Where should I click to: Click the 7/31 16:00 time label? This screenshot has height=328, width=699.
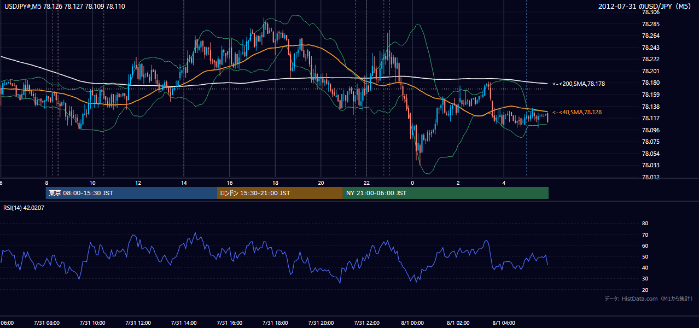230,323
